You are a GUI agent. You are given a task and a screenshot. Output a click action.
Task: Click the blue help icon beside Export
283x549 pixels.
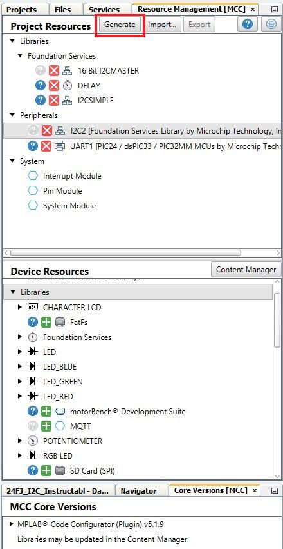[x=248, y=25]
